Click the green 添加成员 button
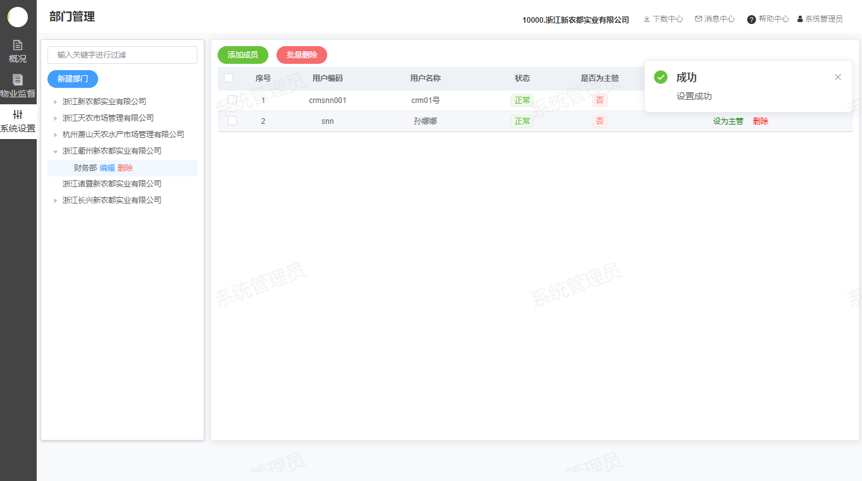Image resolution: width=862 pixels, height=481 pixels. coord(243,55)
